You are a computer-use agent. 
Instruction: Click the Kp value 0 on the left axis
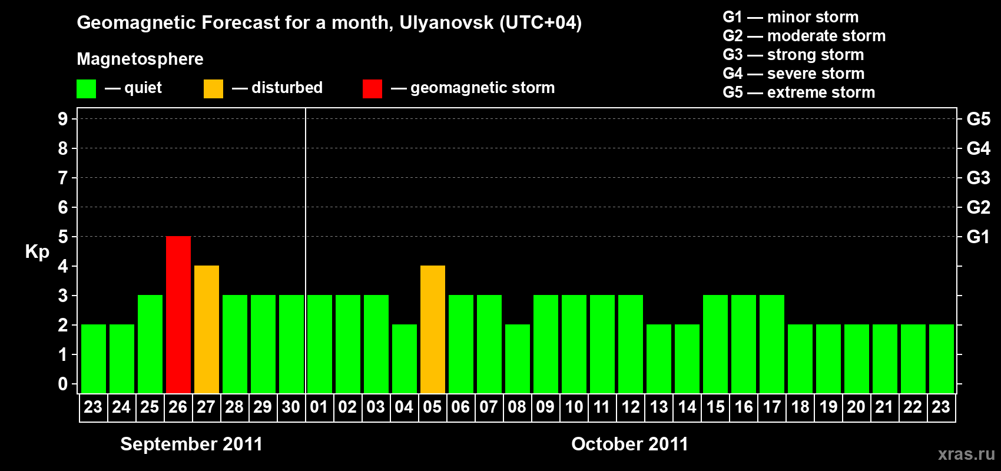pos(63,384)
